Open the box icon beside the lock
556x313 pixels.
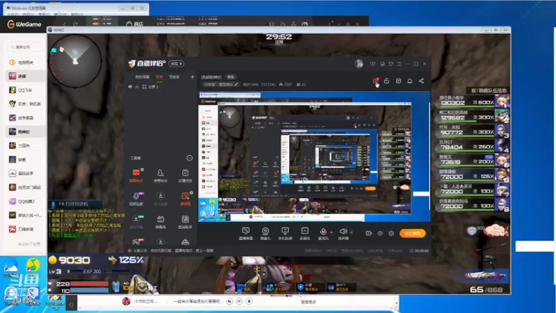coord(398,81)
